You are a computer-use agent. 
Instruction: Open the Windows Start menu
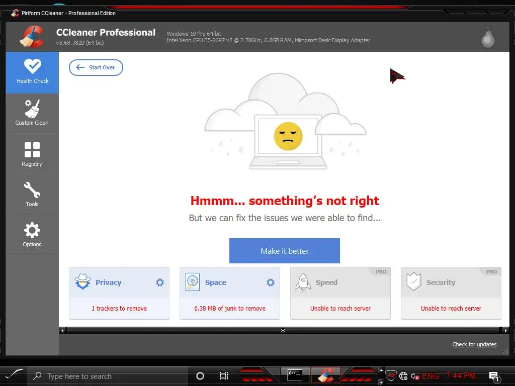pos(14,375)
